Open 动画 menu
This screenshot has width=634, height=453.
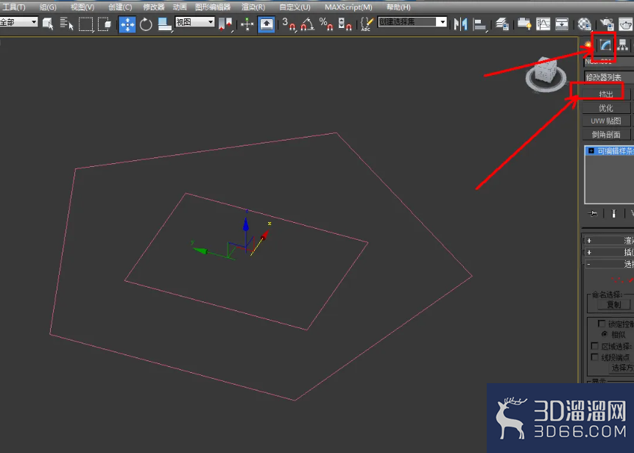pos(180,7)
